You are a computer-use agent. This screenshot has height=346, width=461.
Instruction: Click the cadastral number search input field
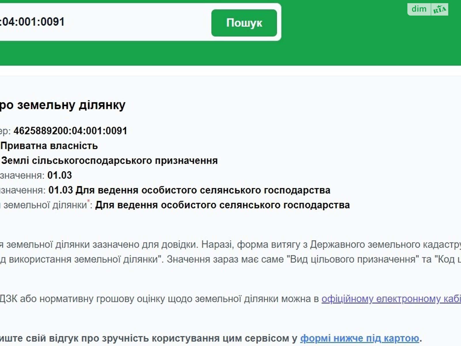click(104, 22)
